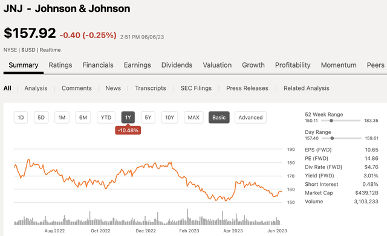Go to the Valuation tab
Viewport: 387px width, 236px height.
coord(217,65)
